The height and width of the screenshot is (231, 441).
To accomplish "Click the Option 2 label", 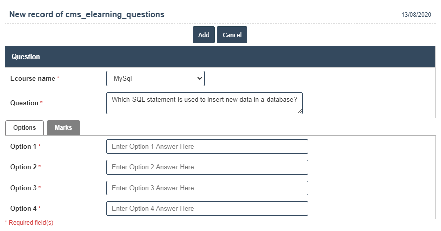I will click(23, 167).
